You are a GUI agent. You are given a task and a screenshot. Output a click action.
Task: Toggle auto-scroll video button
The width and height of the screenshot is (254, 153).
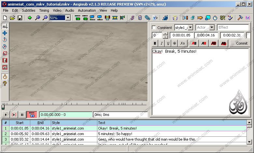coord(32,115)
